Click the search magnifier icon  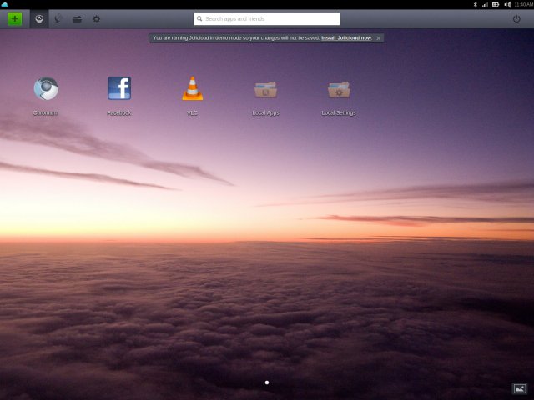pyautogui.click(x=199, y=18)
